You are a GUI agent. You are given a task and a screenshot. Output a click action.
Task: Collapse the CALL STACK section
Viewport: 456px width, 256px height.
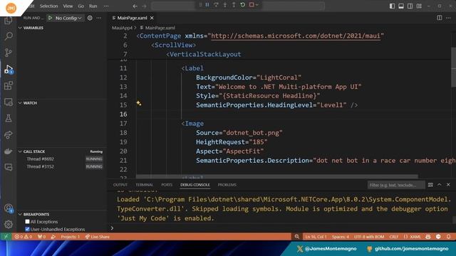20,151
